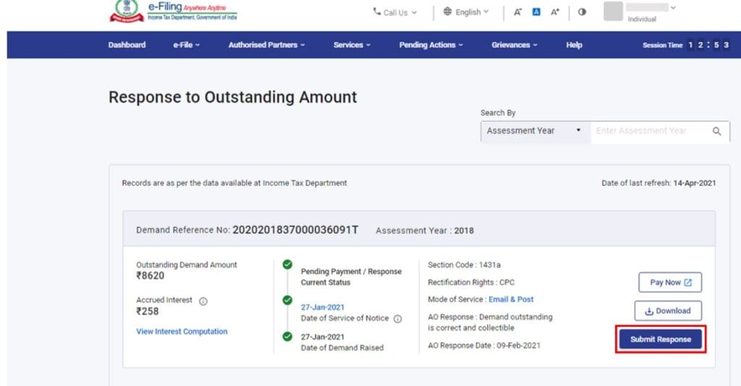Go to the Dashboard tab
Viewport: 741px width, 386px height.
[x=127, y=45]
